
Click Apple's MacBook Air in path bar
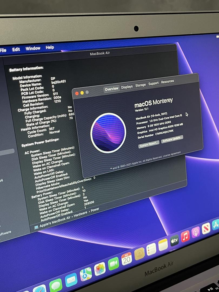(55, 221)
